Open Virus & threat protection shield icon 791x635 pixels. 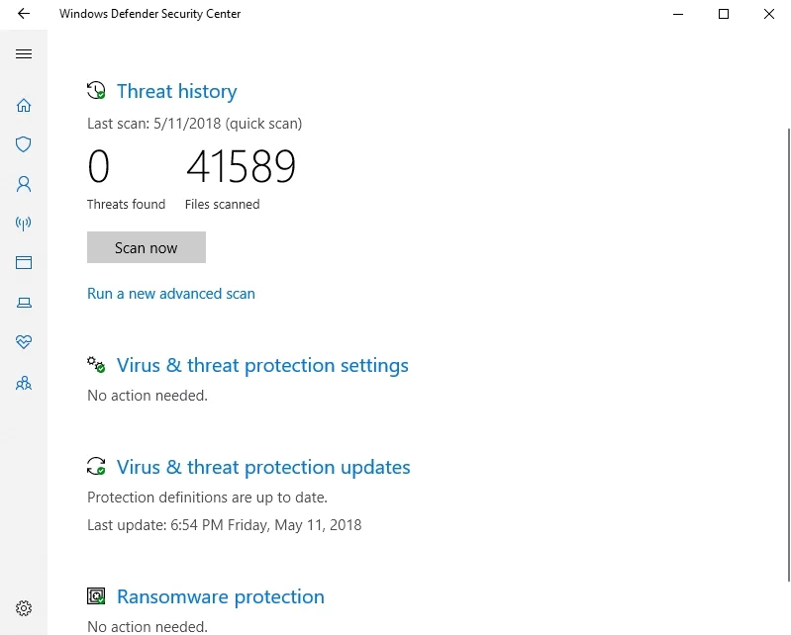[24, 144]
